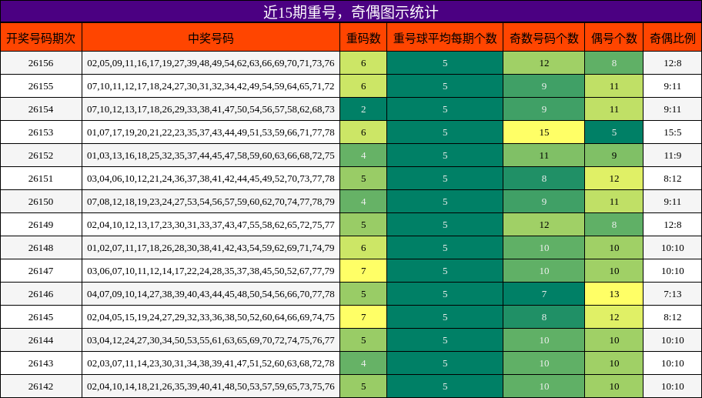This screenshot has height=398, width=702.
Task: Select winning numbers row starting 03,04,06,10,12
Action: [x=211, y=179]
